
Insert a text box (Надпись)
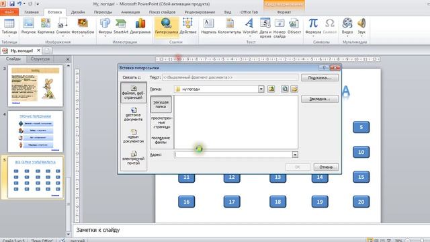click(208, 26)
